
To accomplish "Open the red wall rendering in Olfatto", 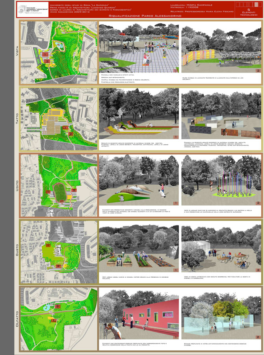I will tap(139, 316).
